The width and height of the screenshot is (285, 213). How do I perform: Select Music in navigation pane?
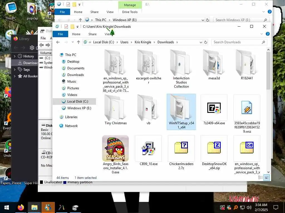pos(72,82)
